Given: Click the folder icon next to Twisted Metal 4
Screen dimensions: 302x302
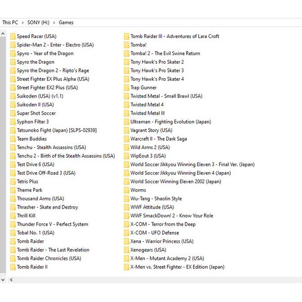Looking at the screenshot, I should (127, 105).
